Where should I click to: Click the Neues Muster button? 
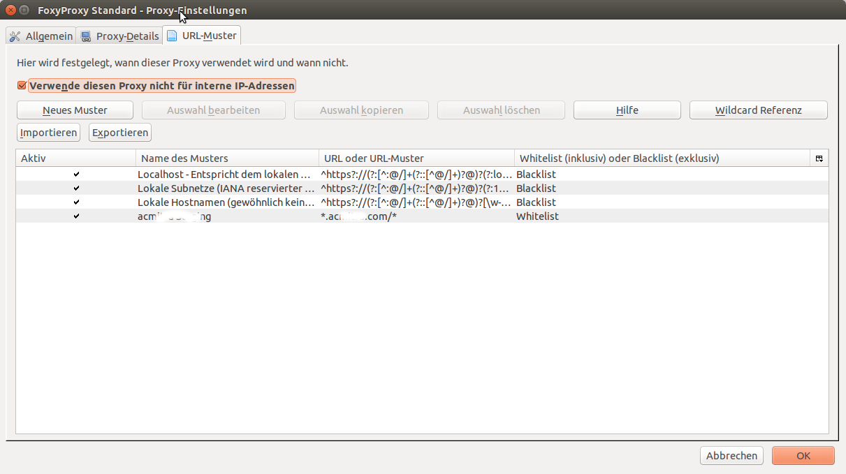point(75,110)
